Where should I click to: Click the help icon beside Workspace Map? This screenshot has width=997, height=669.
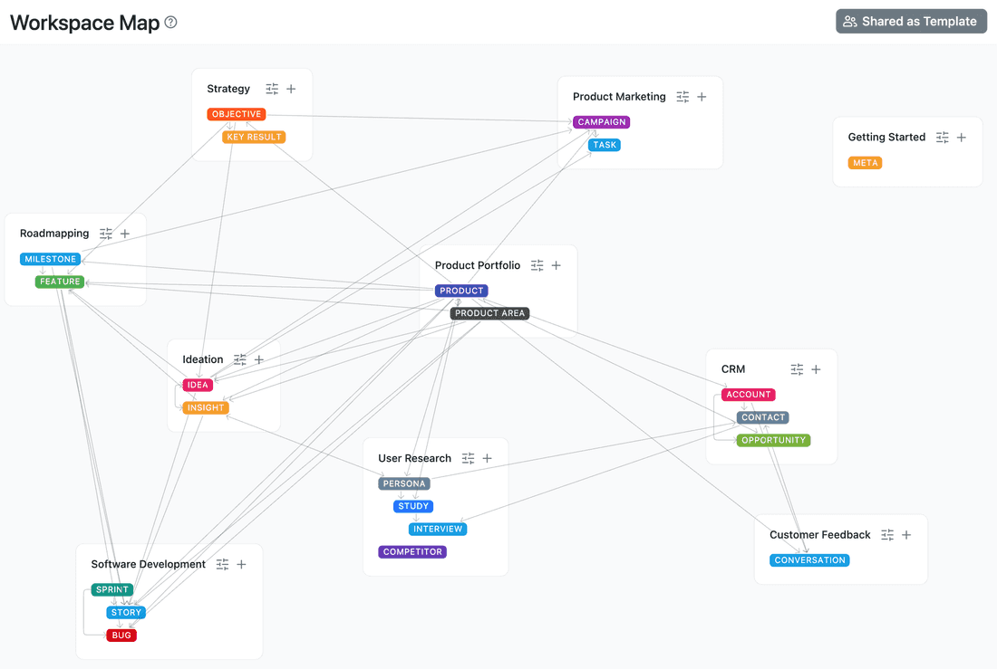pos(170,23)
